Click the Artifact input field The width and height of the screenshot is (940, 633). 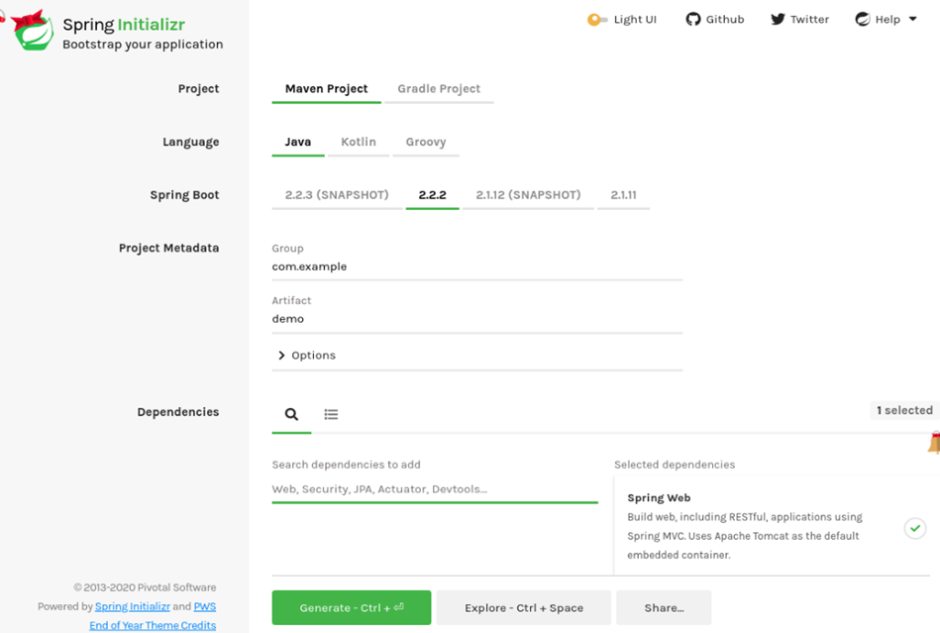(x=477, y=320)
